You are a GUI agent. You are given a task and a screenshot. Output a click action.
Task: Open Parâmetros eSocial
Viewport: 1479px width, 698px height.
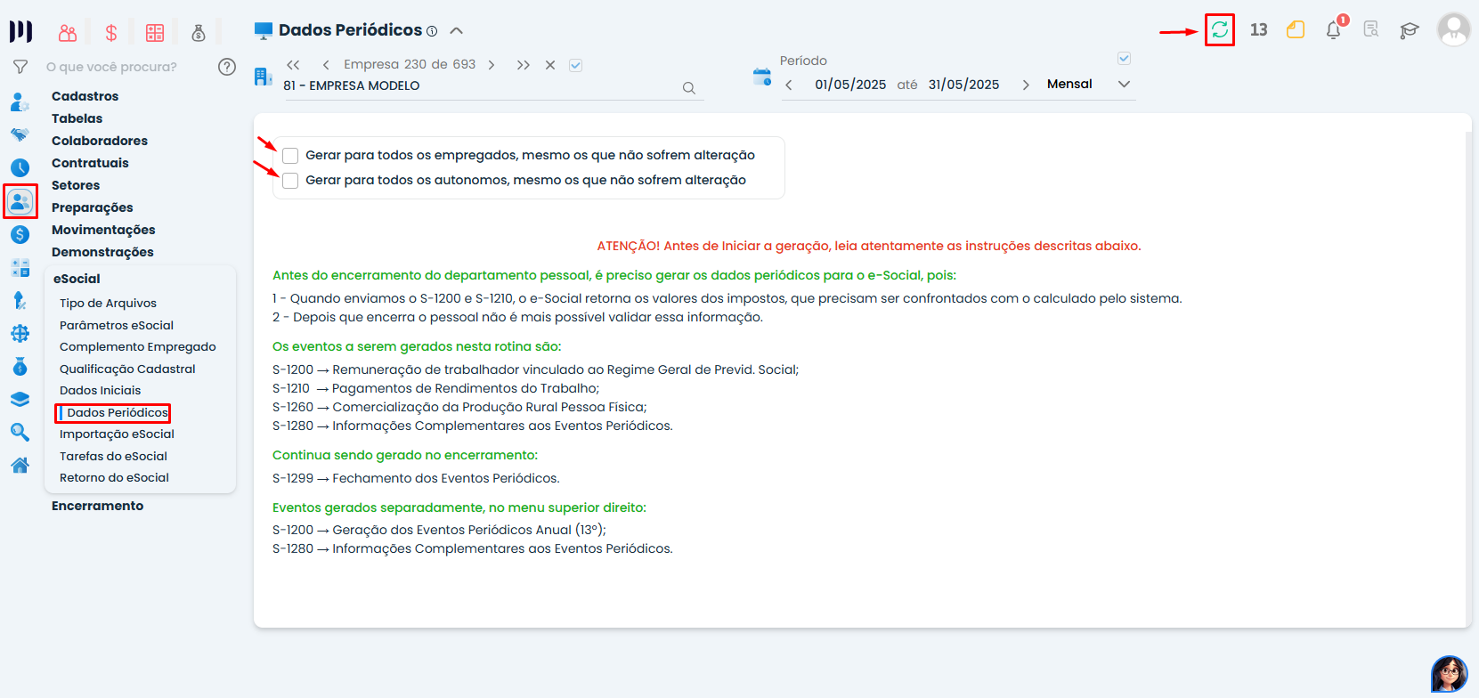tap(117, 326)
